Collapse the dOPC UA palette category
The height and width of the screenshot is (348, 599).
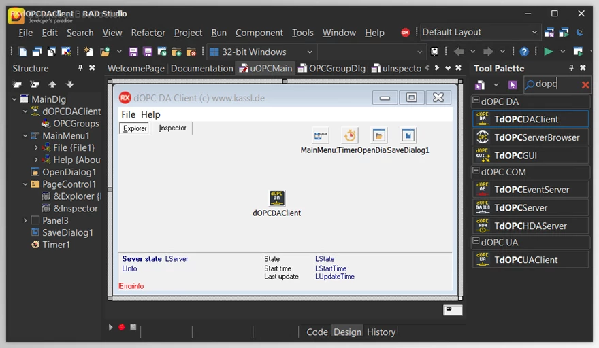pos(476,241)
